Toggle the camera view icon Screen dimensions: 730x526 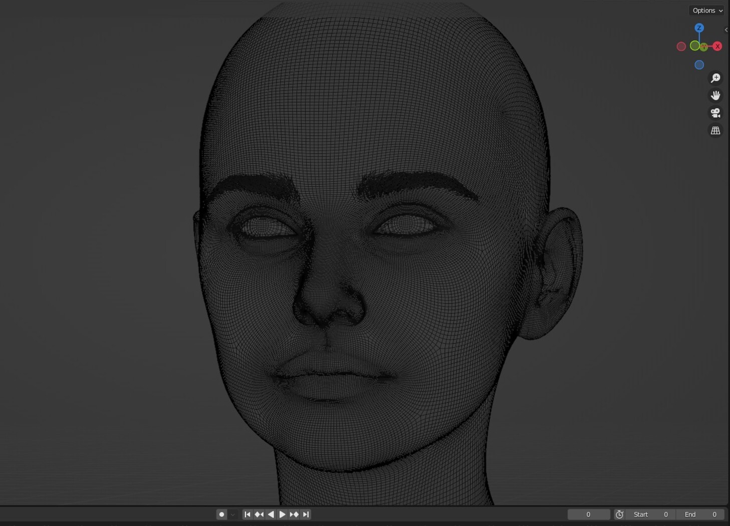[715, 113]
